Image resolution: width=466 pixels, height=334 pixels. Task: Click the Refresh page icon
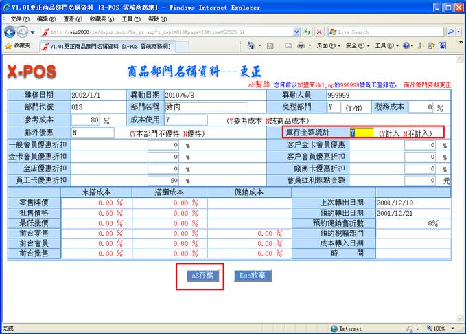click(308, 32)
